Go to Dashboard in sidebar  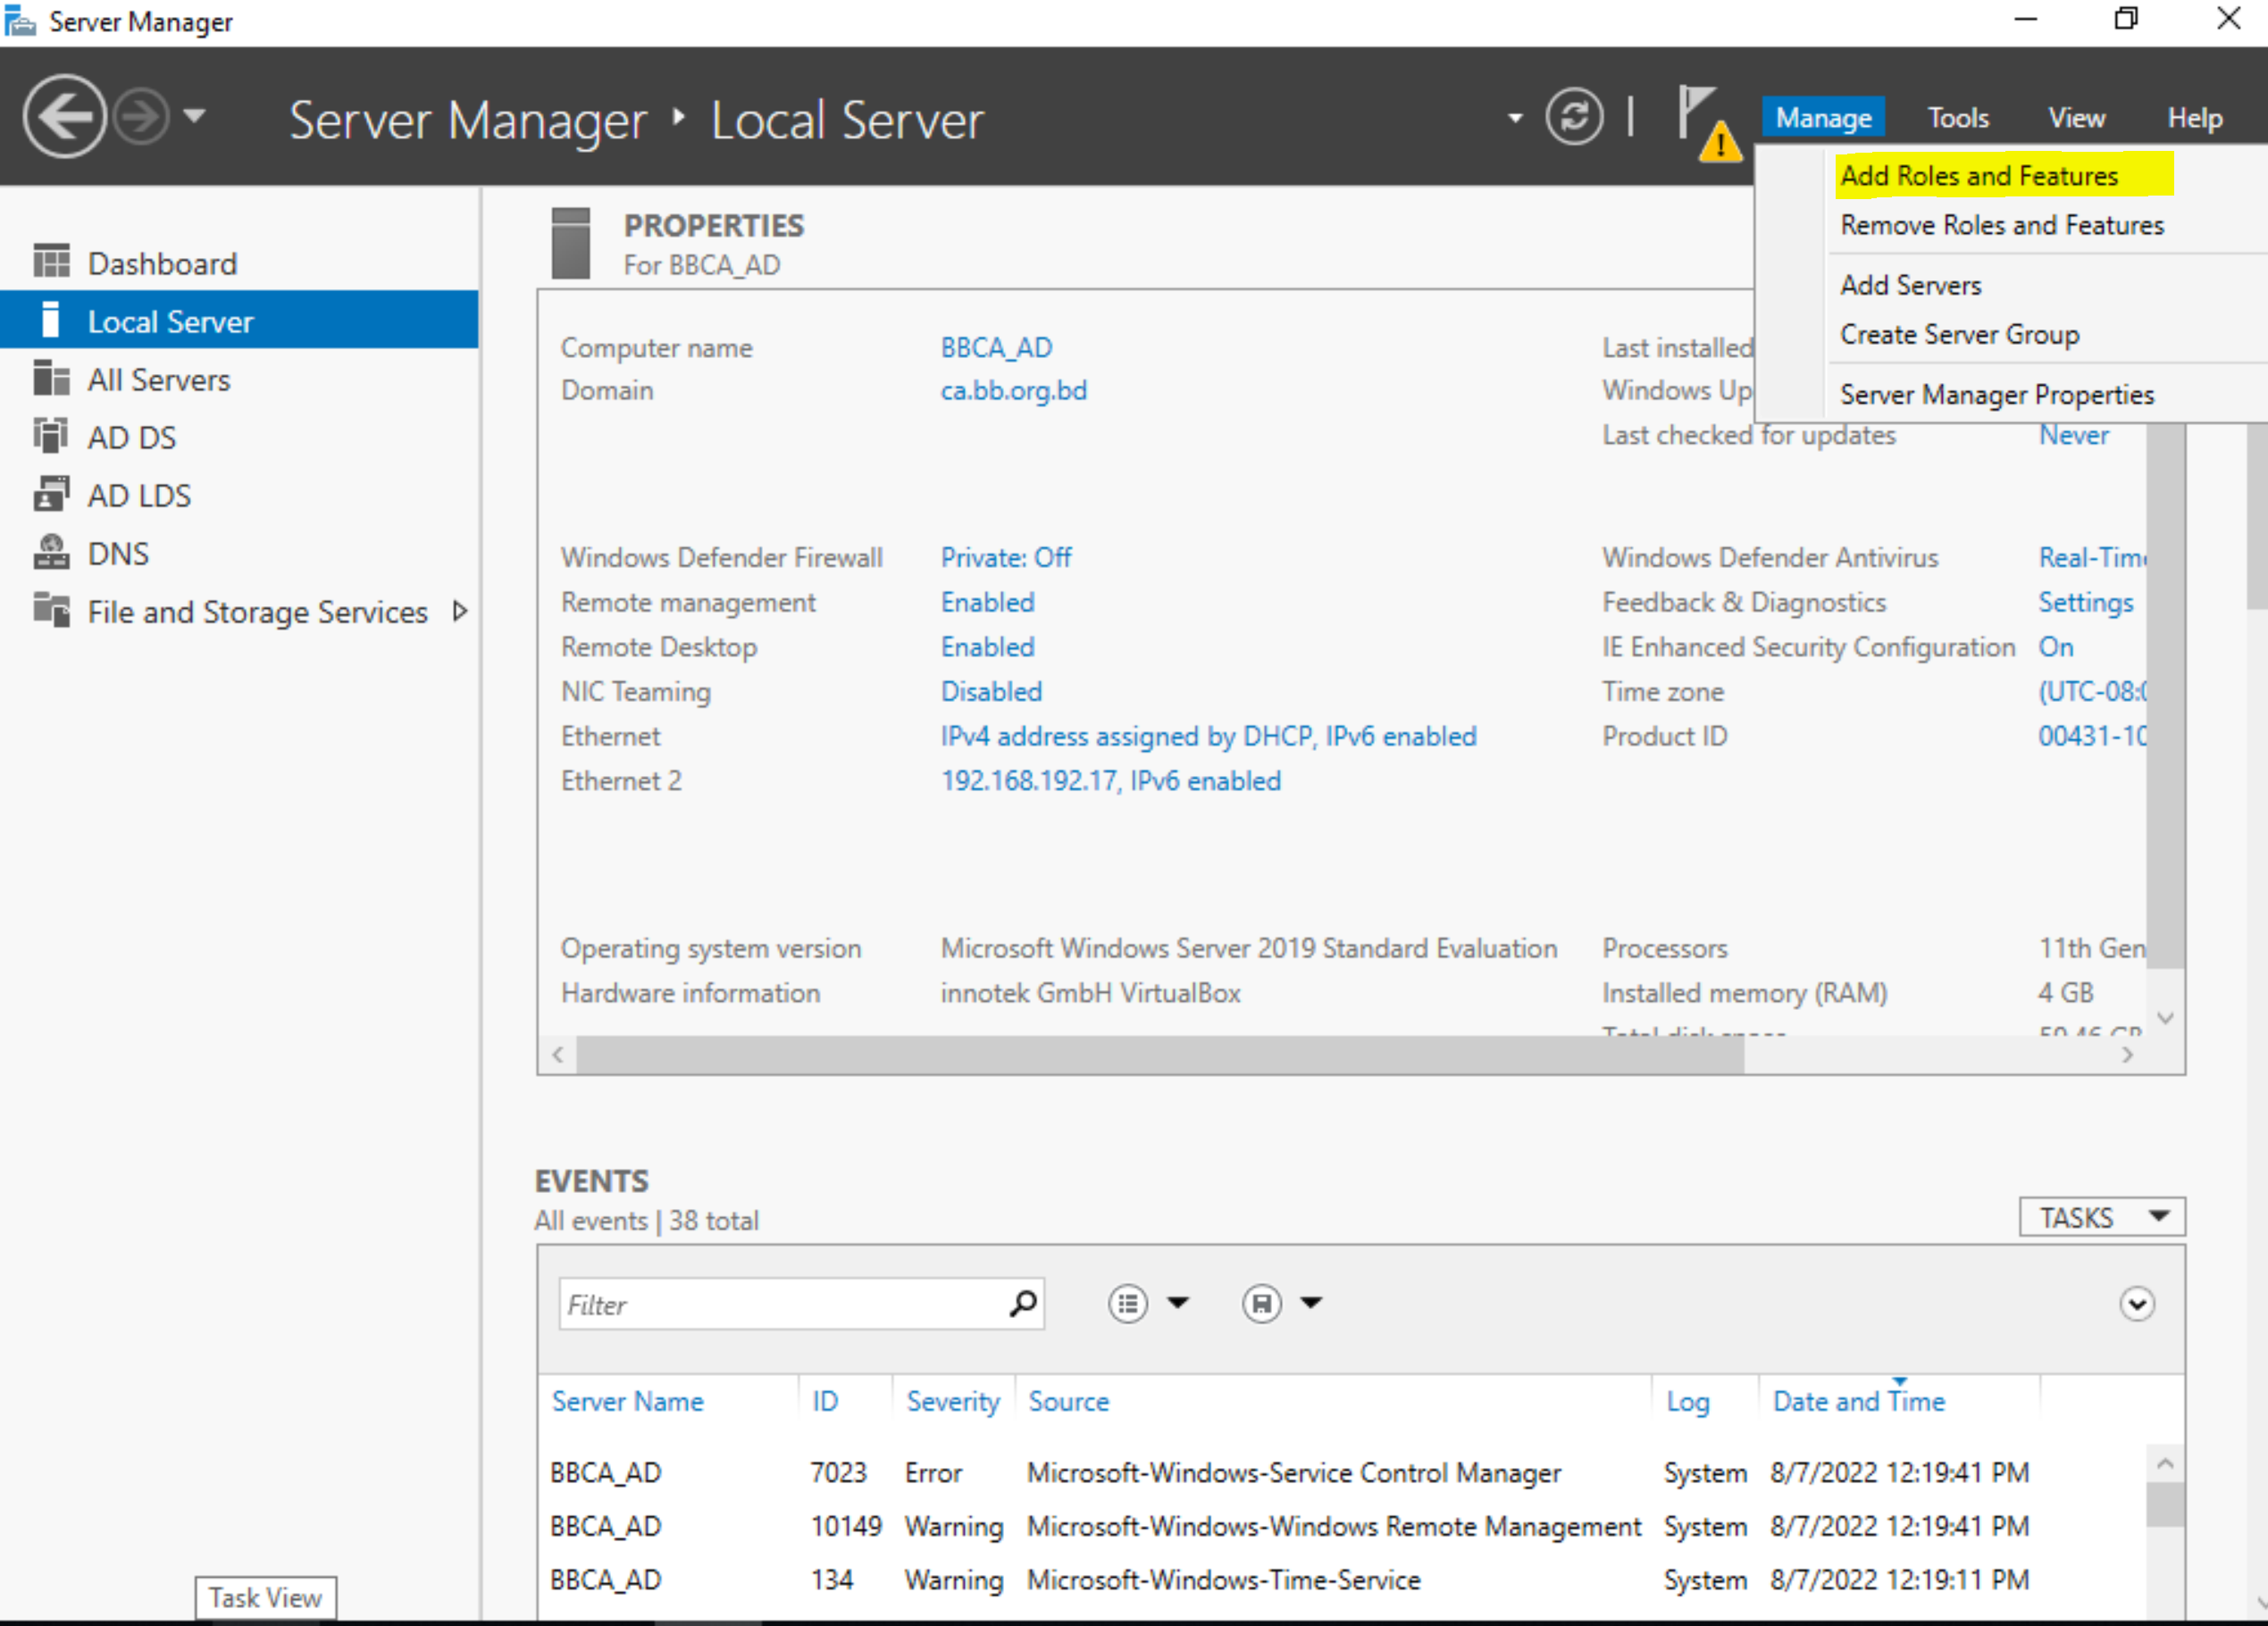tap(162, 263)
